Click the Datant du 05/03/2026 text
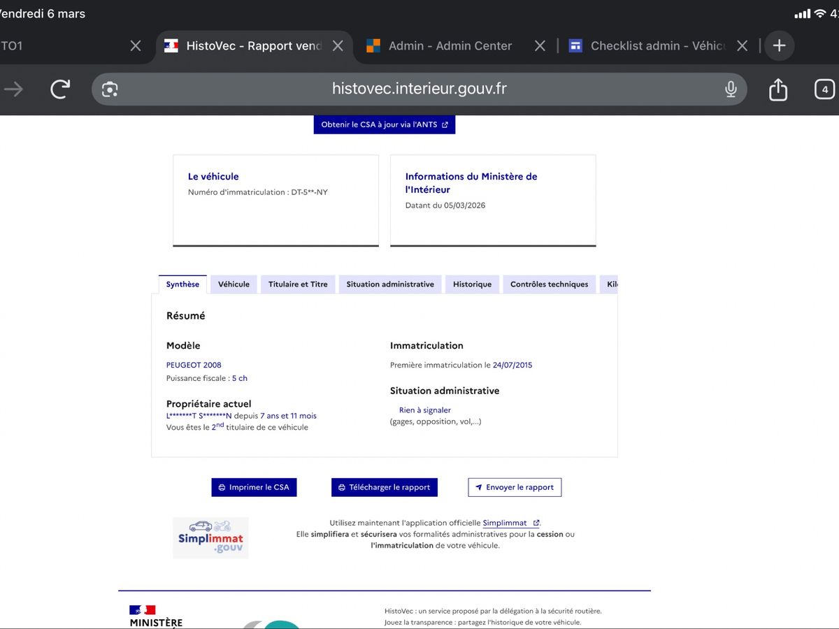 coord(445,205)
